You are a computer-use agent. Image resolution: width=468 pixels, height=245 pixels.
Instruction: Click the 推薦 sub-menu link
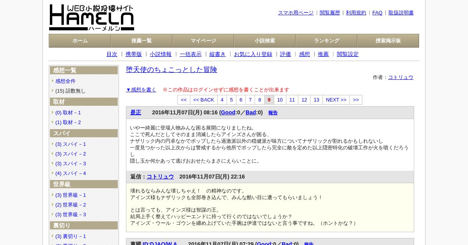[323, 54]
